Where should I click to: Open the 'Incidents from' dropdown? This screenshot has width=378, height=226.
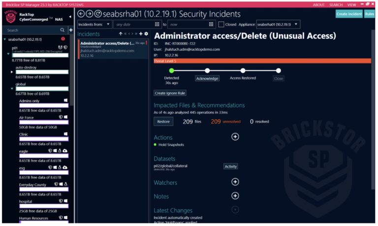94,24
